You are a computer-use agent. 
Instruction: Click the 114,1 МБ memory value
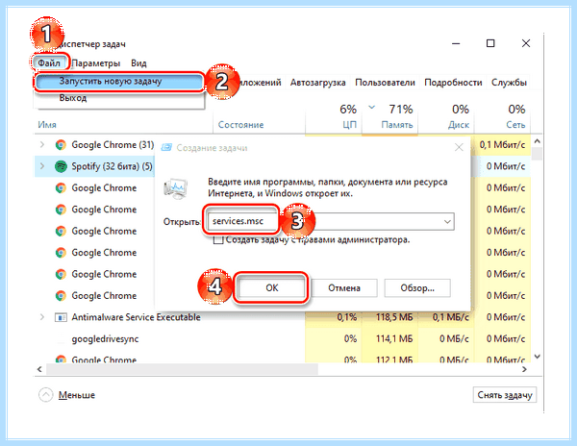pos(394,338)
